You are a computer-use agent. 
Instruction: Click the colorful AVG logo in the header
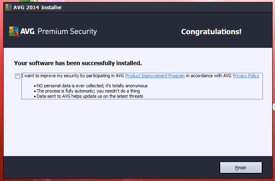click(14, 31)
